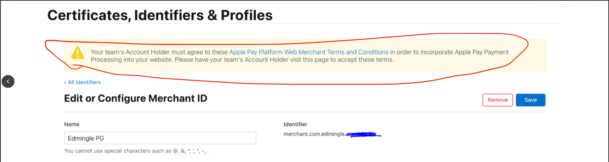609x162 pixels.
Task: Click the Edit or Configure Merchant ID title
Action: coord(136,98)
